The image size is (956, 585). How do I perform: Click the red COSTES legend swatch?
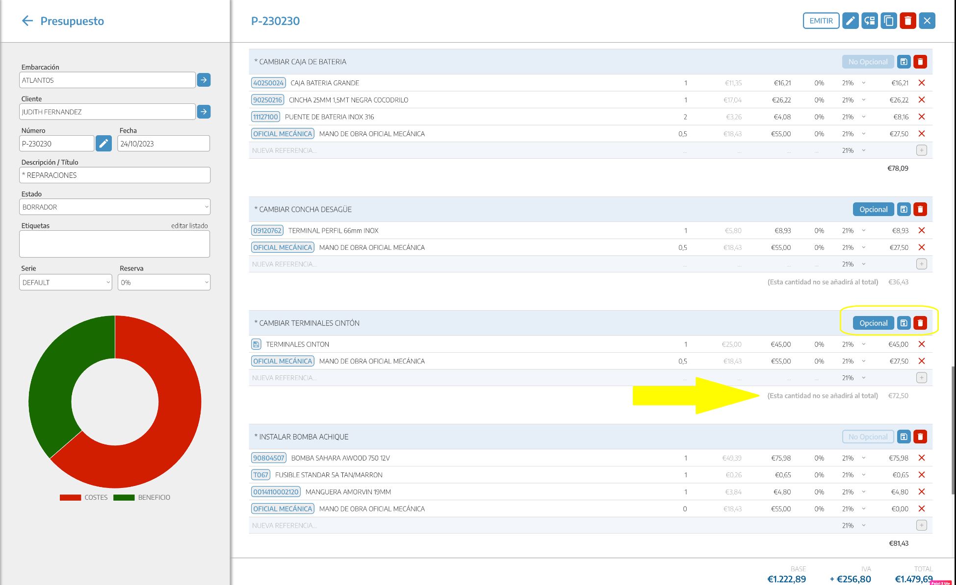70,497
